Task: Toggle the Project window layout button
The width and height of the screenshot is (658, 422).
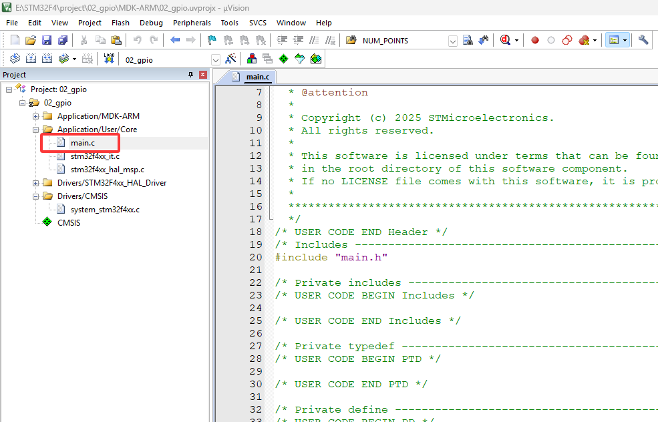Action: (614, 40)
